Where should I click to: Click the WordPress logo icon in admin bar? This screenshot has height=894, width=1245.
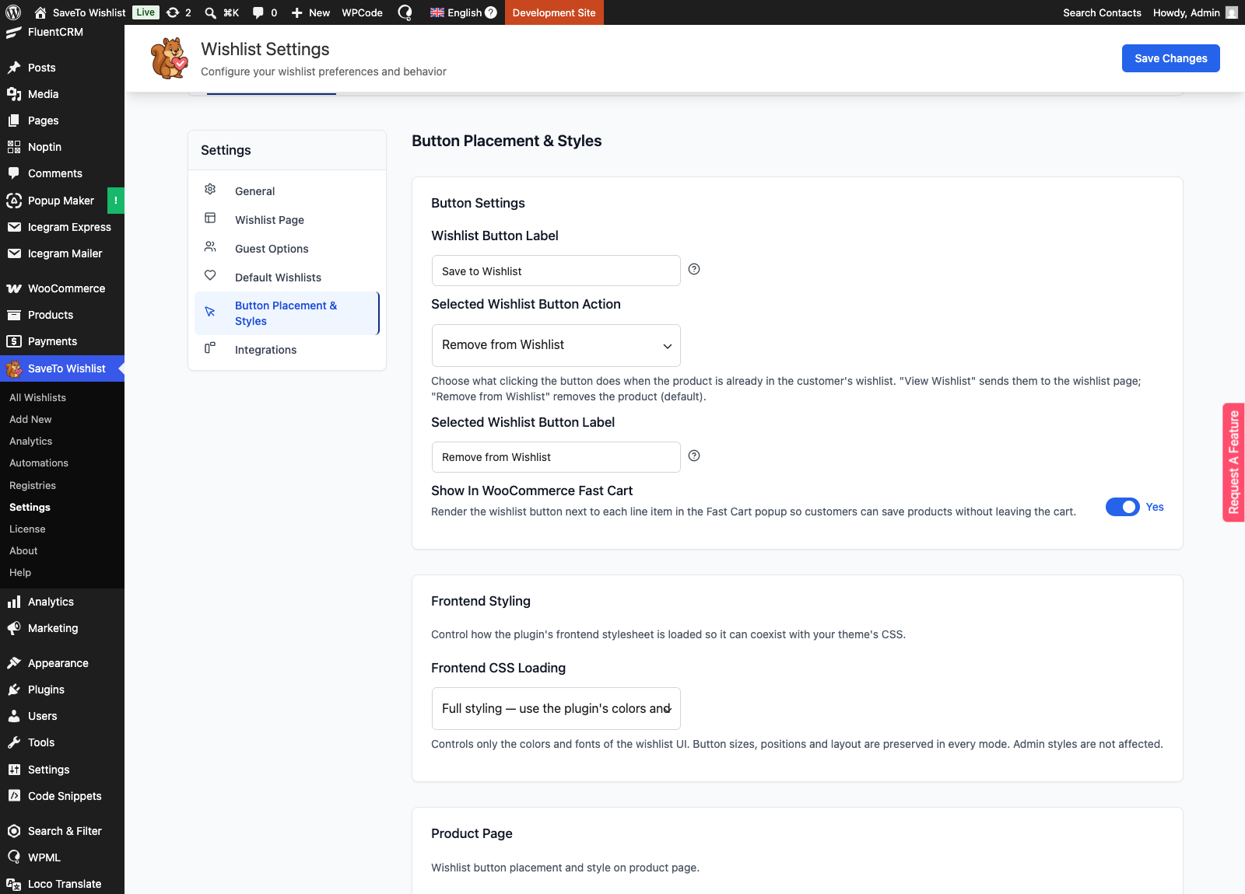coord(13,12)
